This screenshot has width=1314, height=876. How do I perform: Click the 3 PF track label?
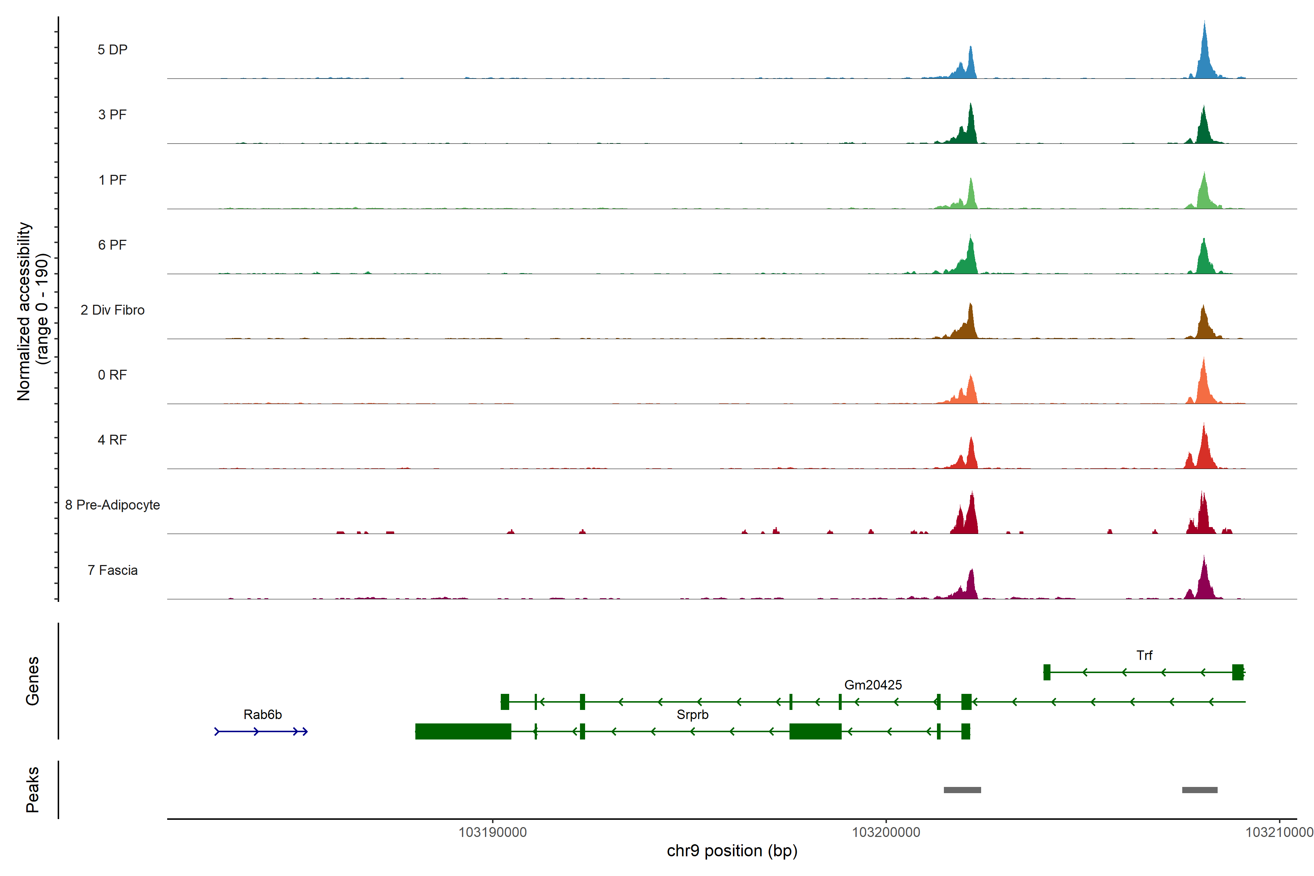(112, 115)
